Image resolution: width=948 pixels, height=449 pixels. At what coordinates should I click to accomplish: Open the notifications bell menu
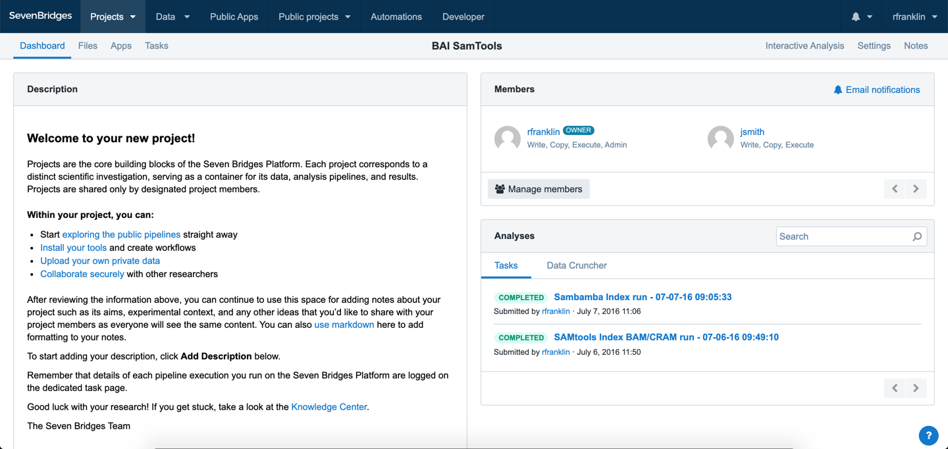862,16
